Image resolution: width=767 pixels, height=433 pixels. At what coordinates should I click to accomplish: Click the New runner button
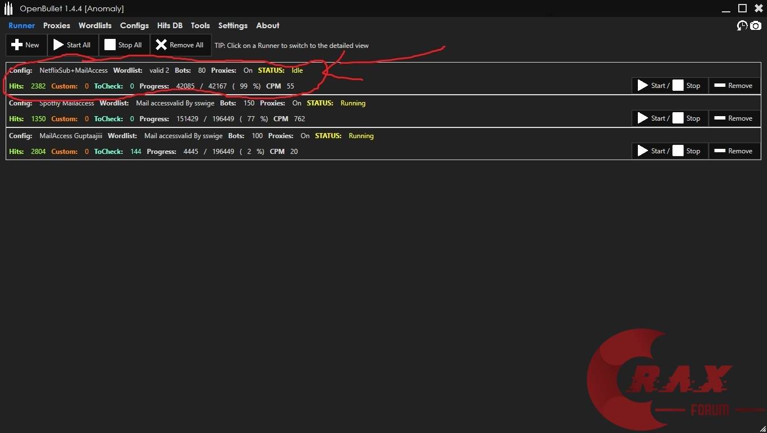26,45
